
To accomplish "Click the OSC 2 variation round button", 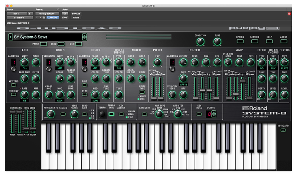I will tap(84, 69).
